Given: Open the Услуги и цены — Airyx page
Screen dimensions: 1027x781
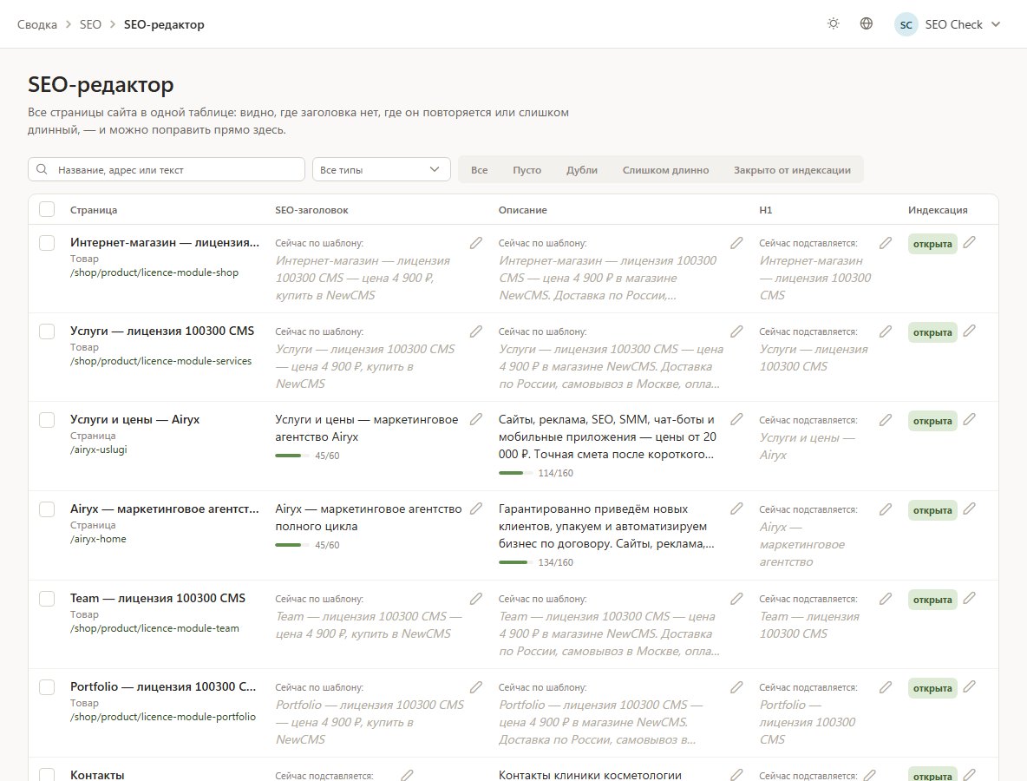Looking at the screenshot, I should point(135,419).
